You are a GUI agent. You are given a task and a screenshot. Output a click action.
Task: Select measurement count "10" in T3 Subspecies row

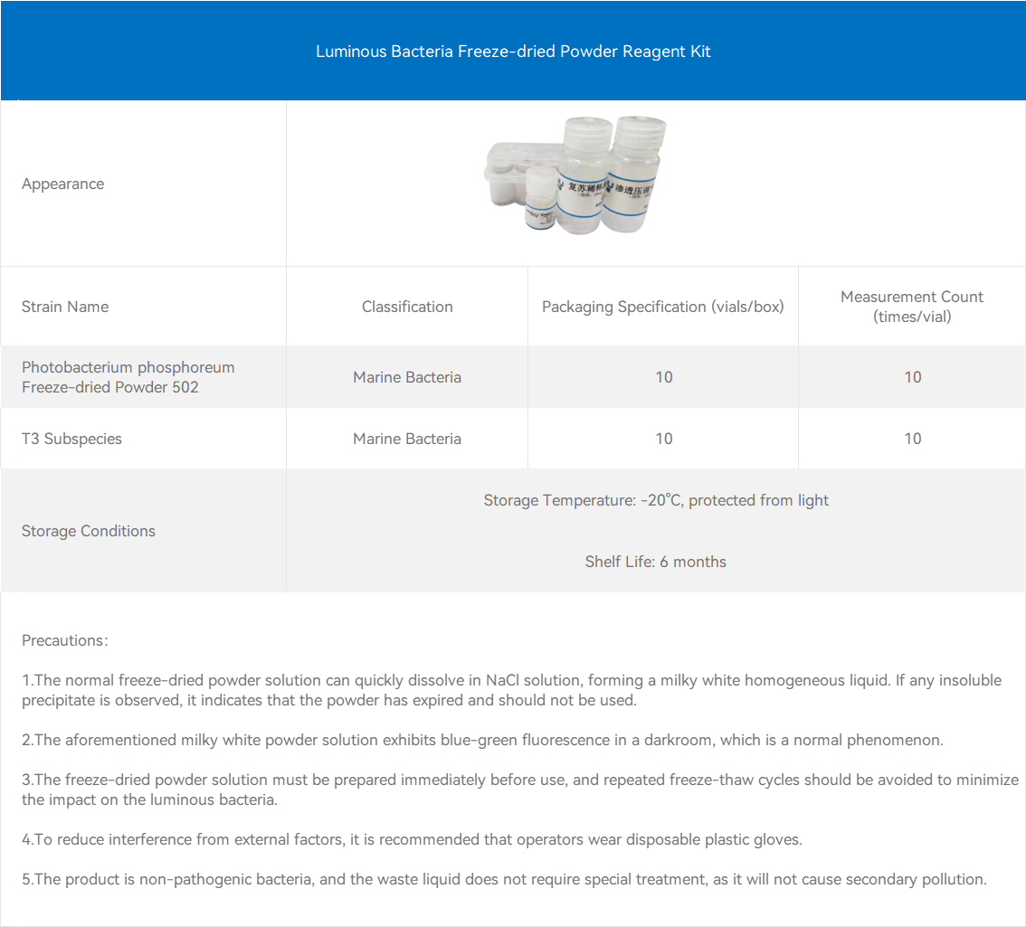tap(912, 439)
